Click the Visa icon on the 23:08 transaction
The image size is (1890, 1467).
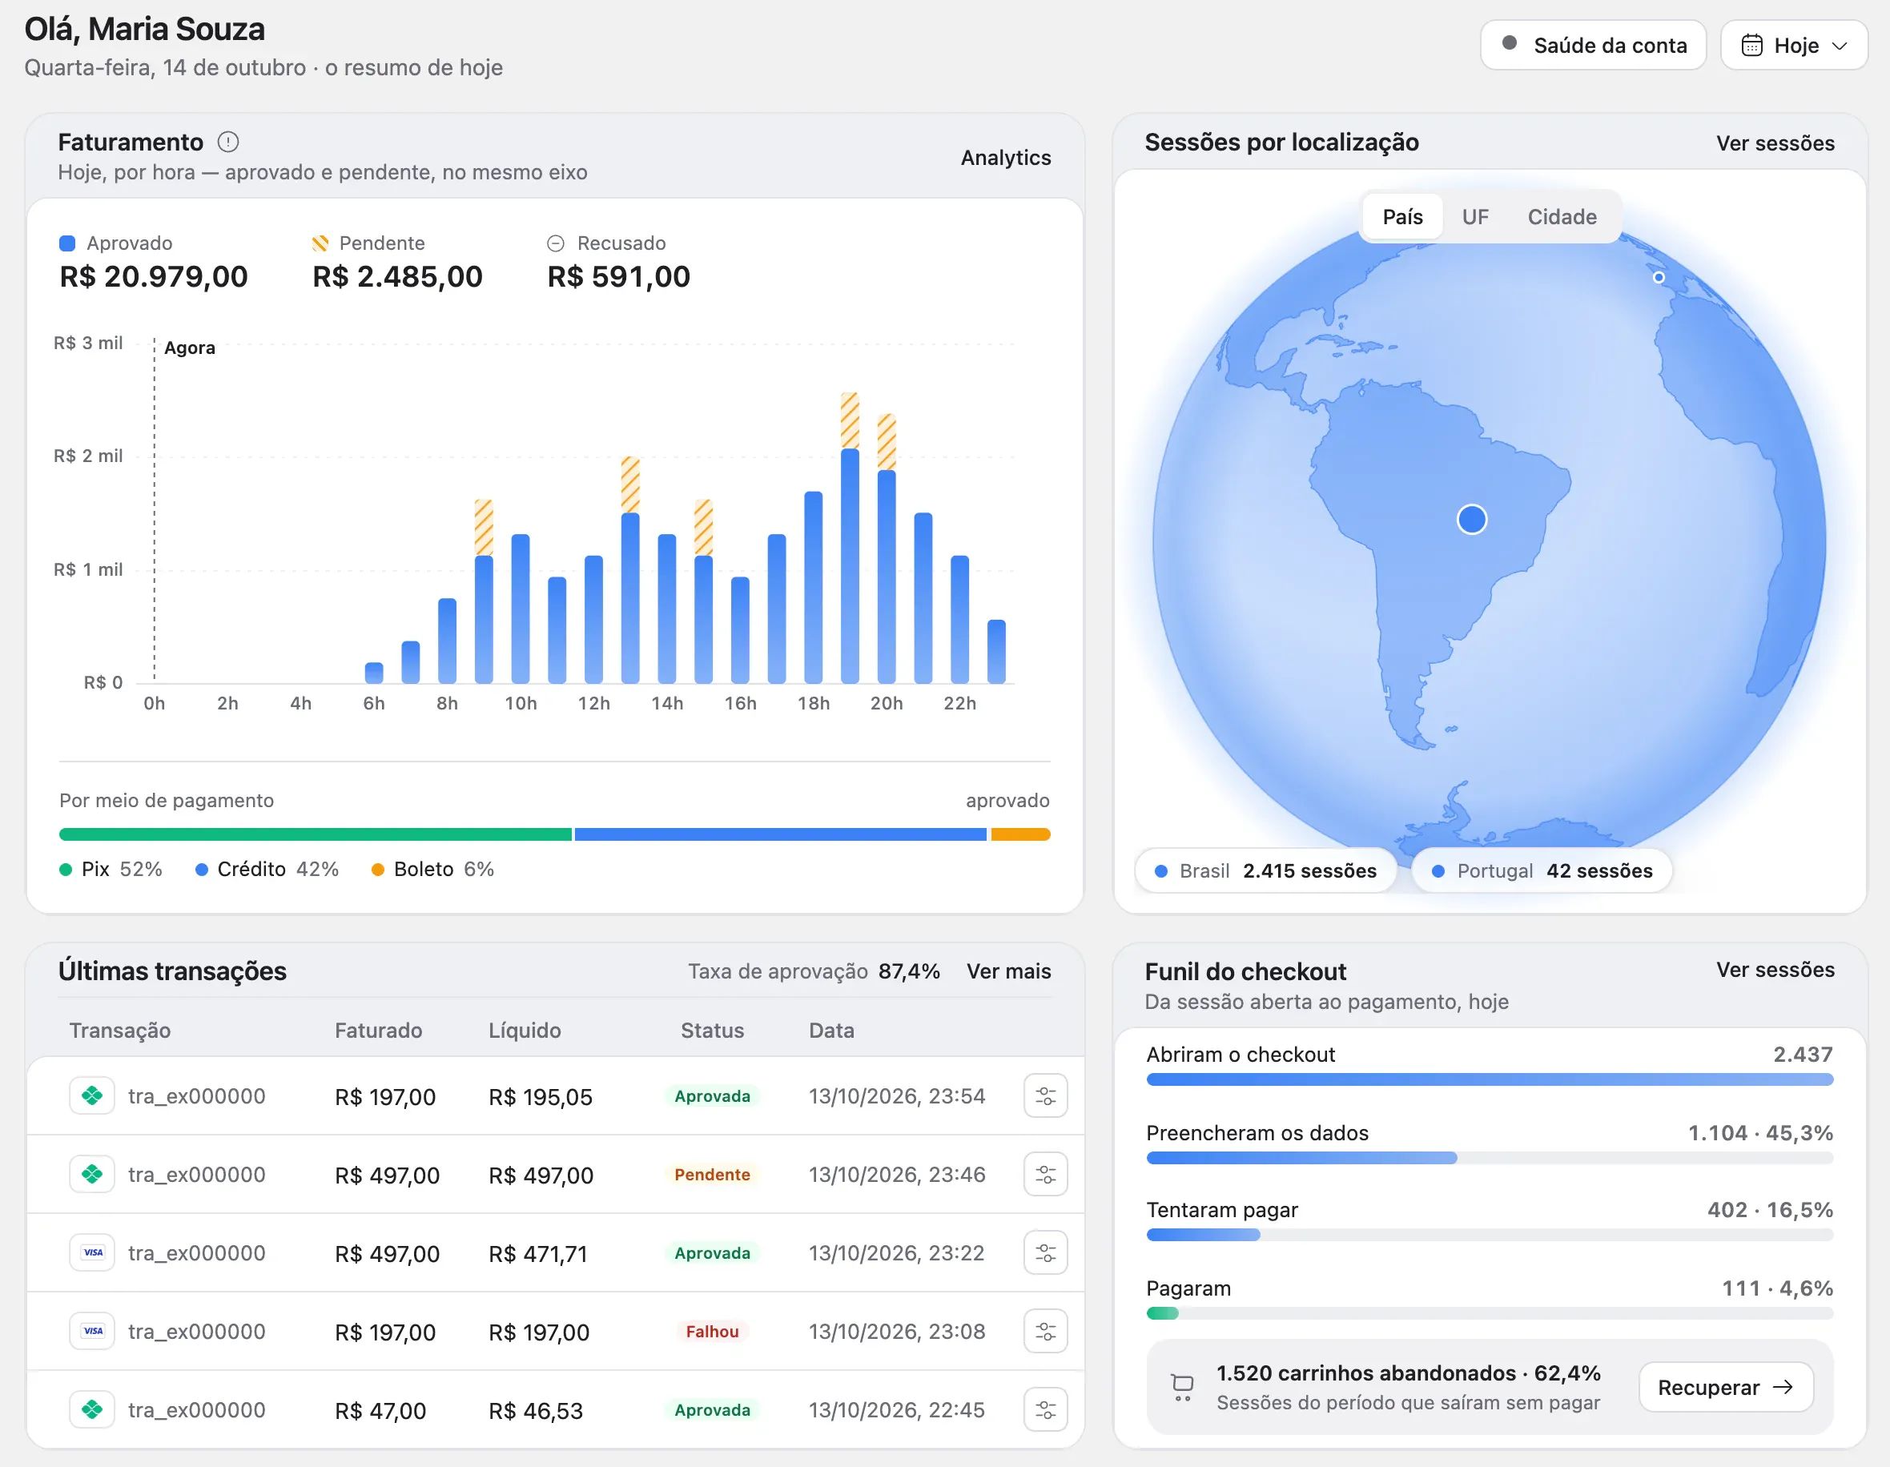coord(92,1331)
